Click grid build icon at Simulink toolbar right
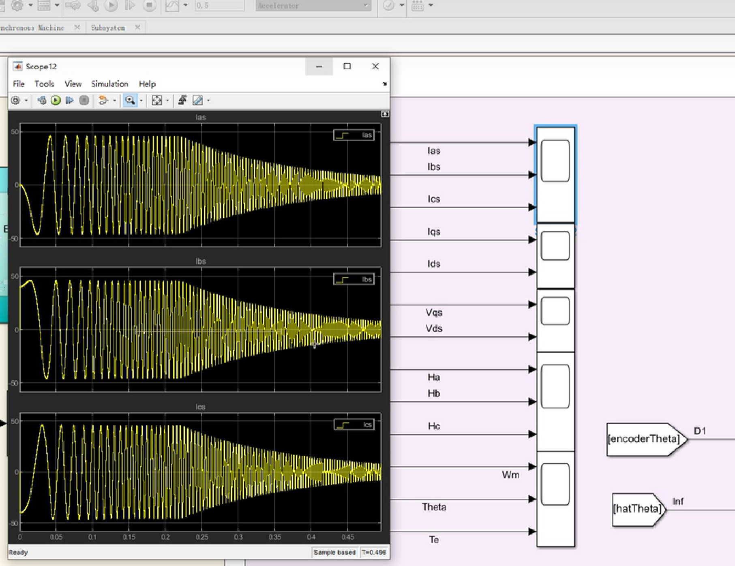Screen dimensions: 735x566 tap(417, 5)
